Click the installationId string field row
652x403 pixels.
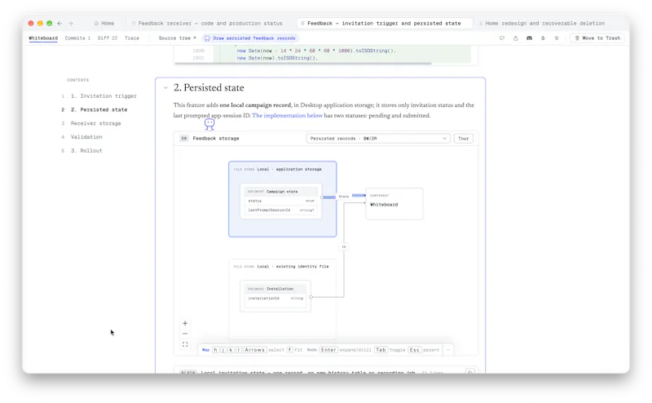(x=275, y=298)
